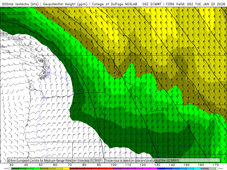Viewport: 227px width, 170px height.
Task: Click the '60' label on color scale
Action: coord(55,165)
